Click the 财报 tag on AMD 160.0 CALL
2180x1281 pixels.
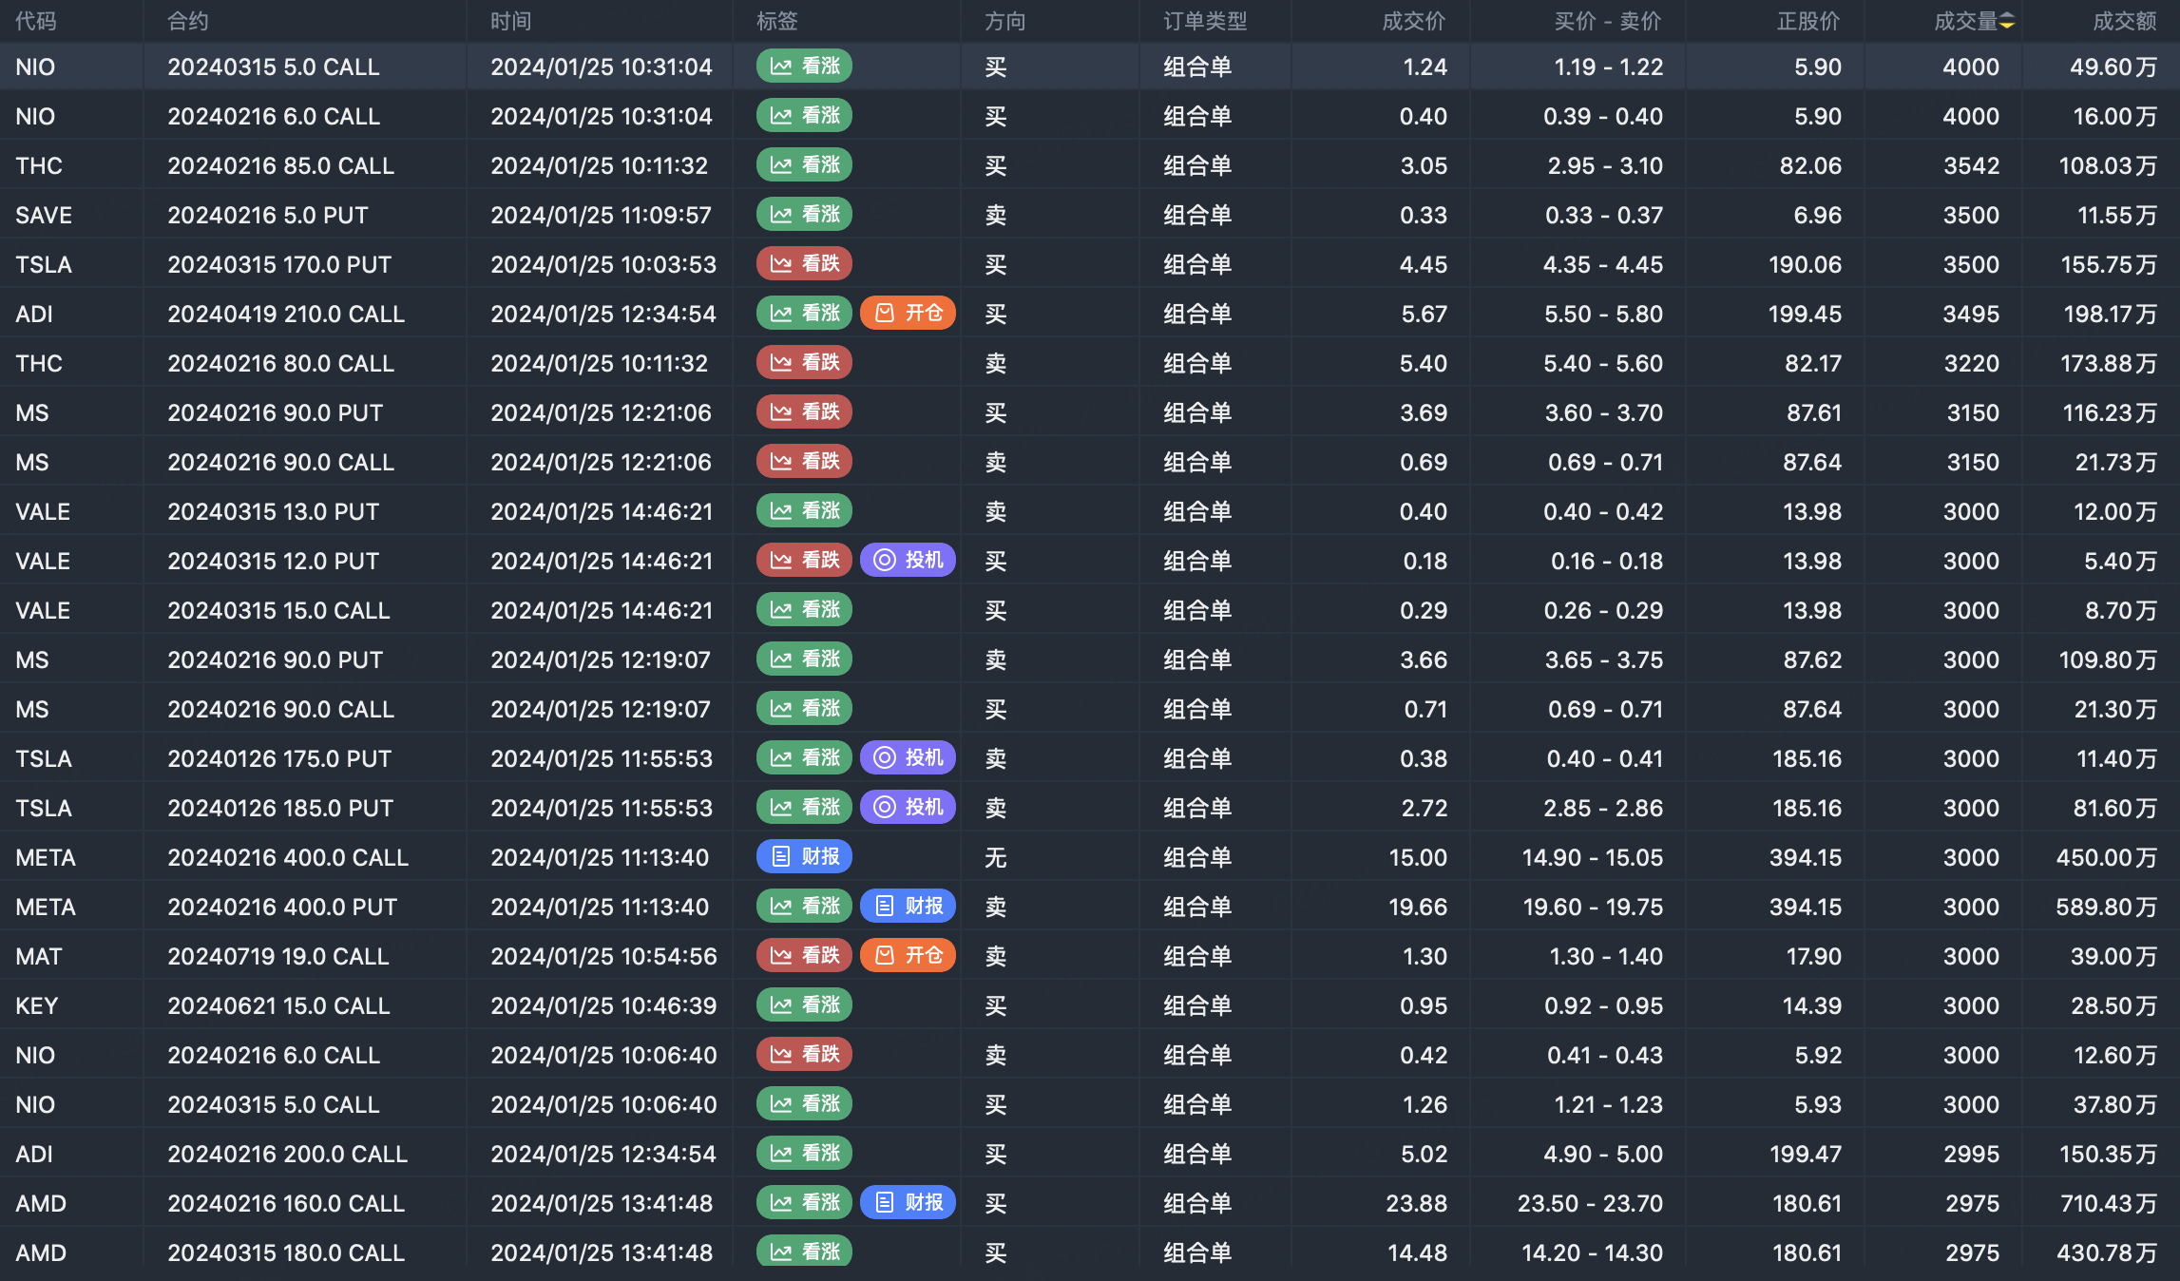click(908, 1203)
